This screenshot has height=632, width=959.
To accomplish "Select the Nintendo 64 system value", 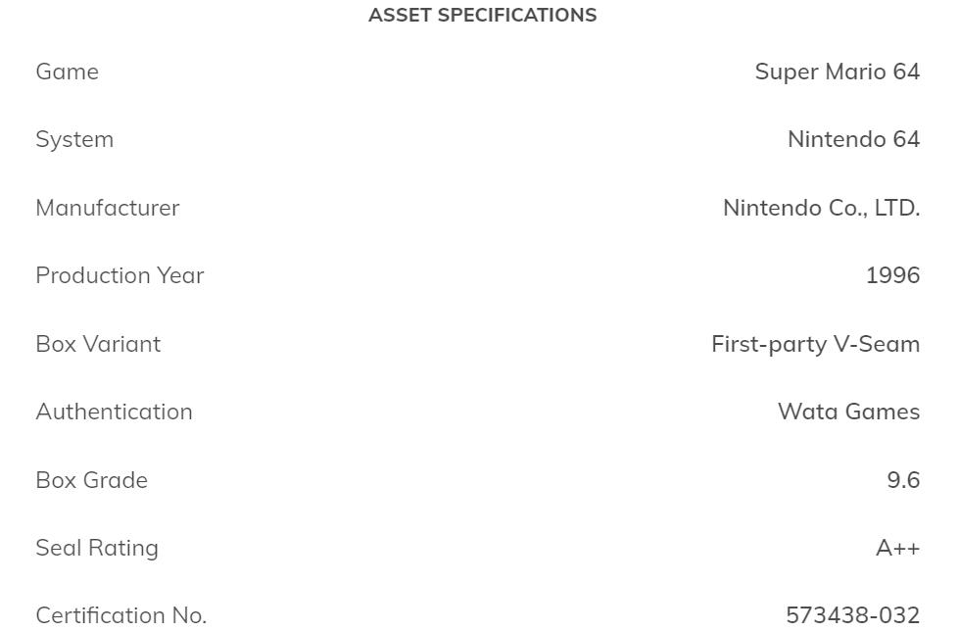I will (853, 139).
